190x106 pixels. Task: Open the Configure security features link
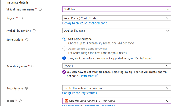(x=80, y=93)
